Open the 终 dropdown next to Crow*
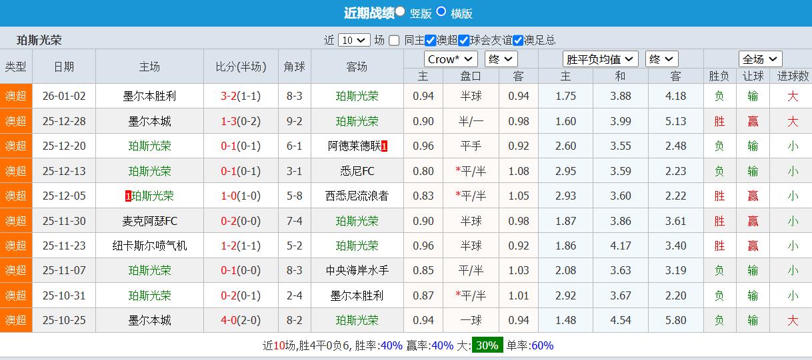812x360 pixels. pos(501,59)
